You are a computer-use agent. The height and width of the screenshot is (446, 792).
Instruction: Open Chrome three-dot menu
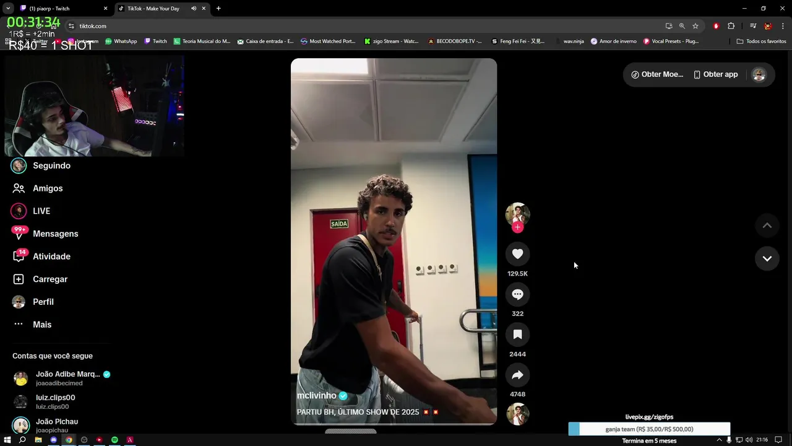click(783, 26)
